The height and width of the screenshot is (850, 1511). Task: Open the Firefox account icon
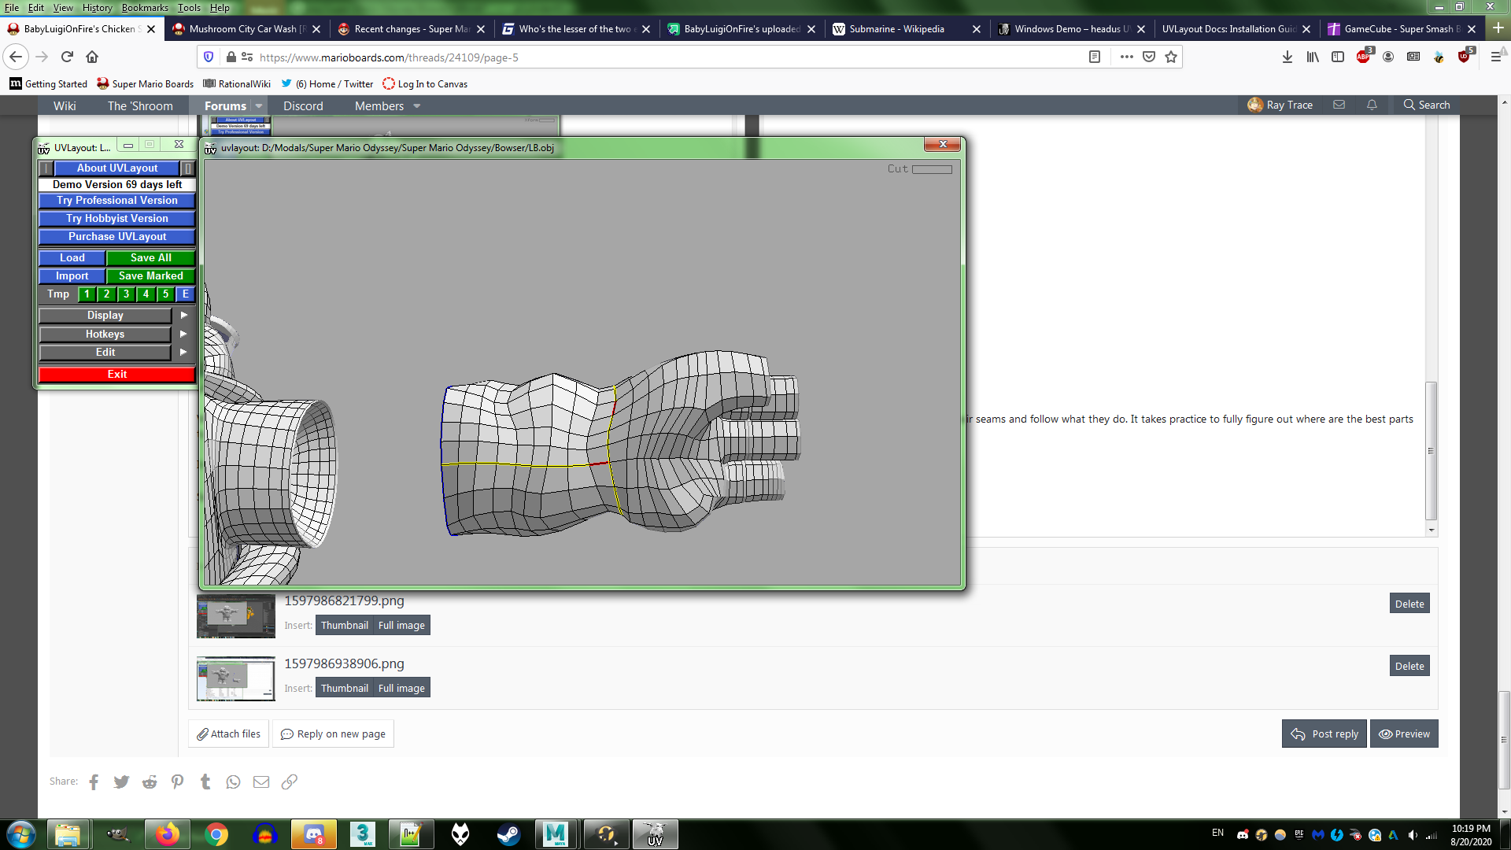coord(1388,57)
